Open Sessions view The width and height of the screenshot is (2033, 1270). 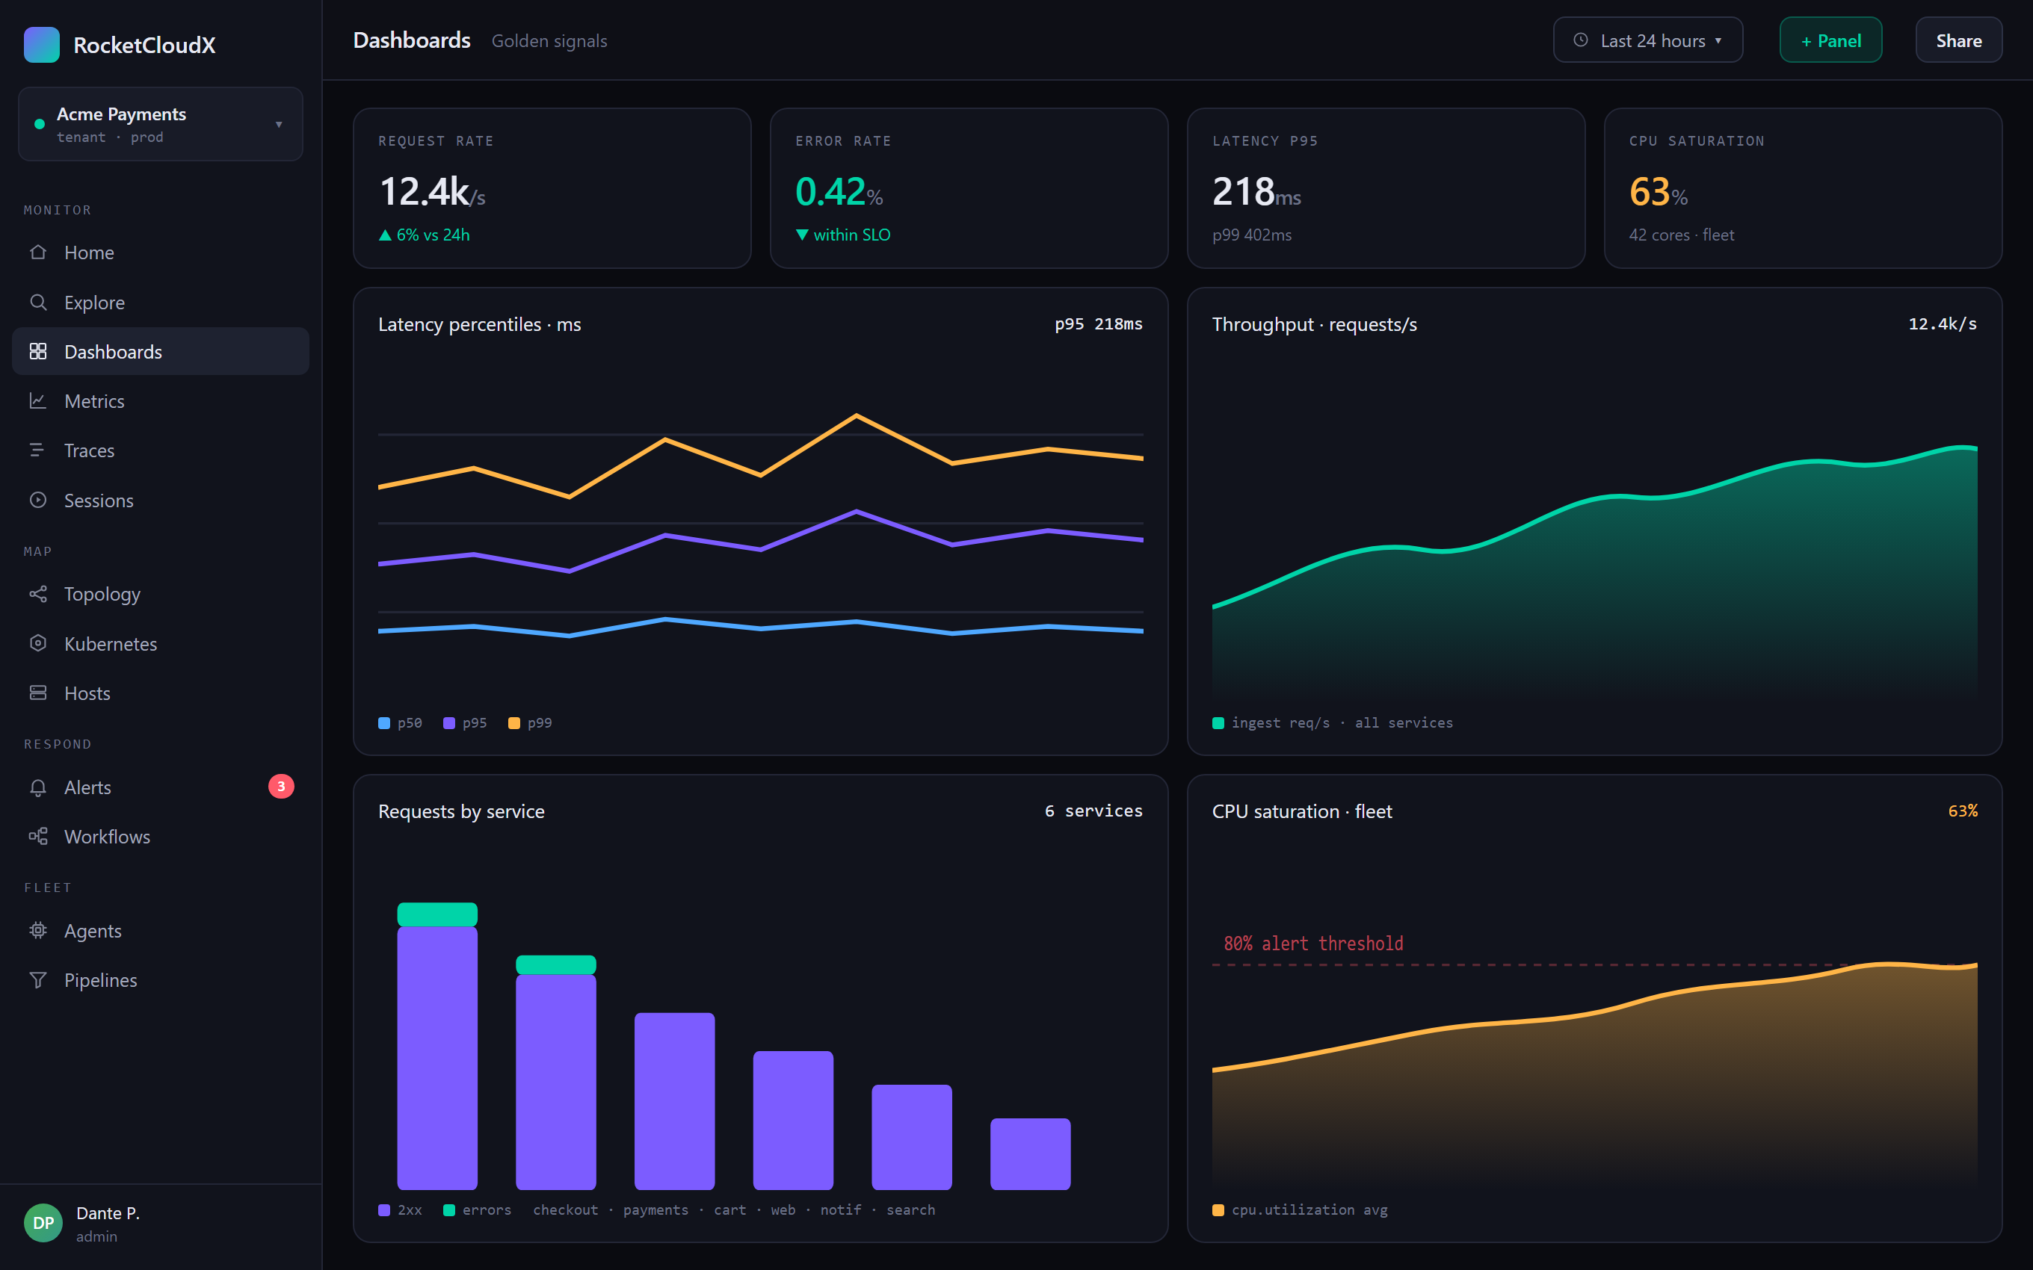(x=161, y=500)
